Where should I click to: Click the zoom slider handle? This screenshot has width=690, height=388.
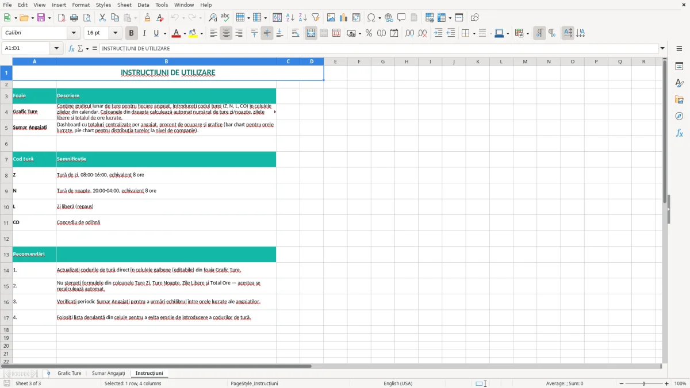644,383
